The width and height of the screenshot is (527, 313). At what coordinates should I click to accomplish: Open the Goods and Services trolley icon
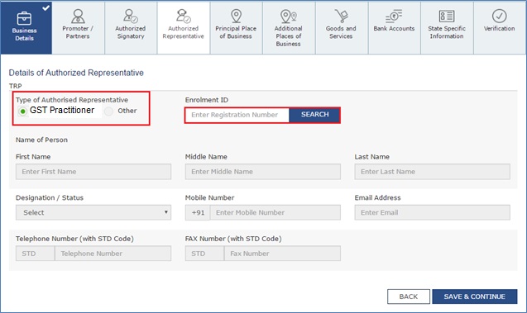coord(341,16)
